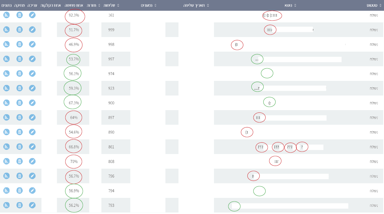View the stats chart for the 796-sends row
384x214 pixels.
click(7, 176)
